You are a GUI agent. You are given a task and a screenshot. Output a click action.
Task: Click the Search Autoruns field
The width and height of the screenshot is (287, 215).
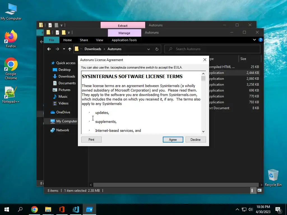212,49
